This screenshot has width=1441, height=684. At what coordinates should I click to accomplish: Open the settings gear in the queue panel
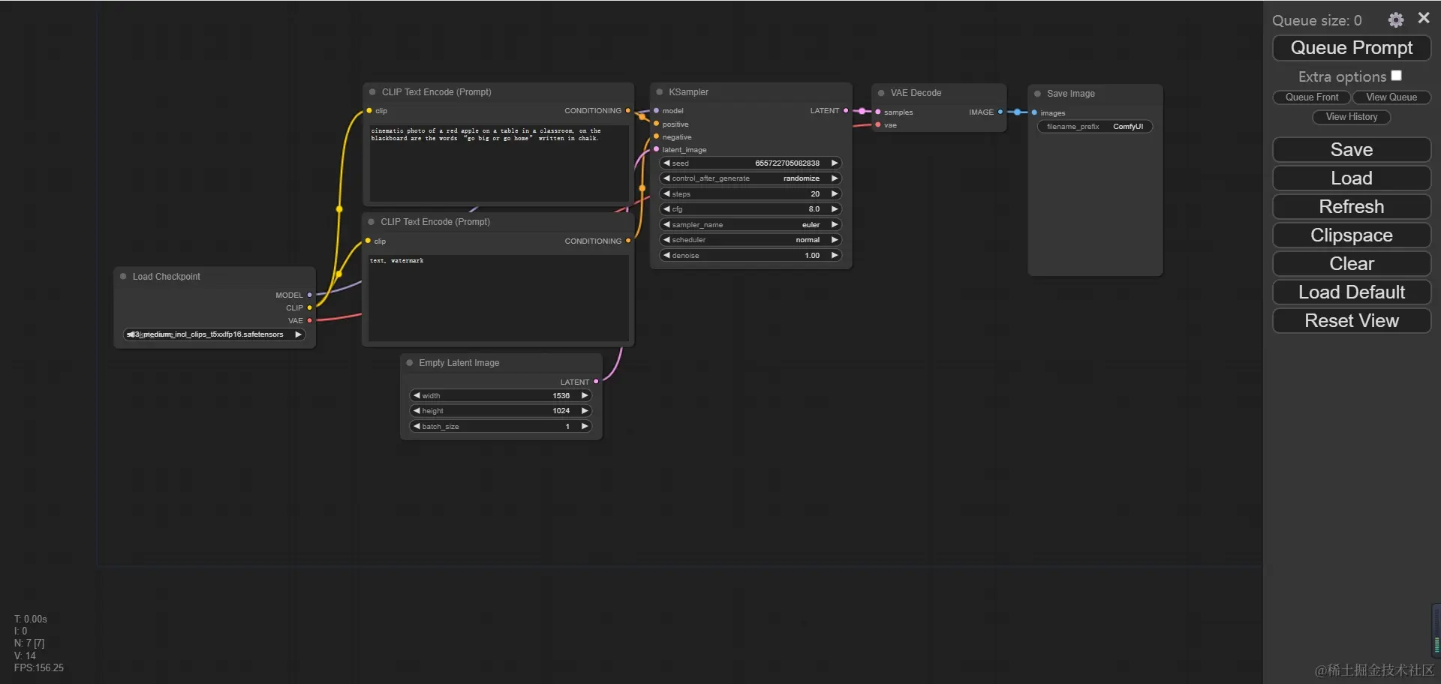pos(1395,20)
